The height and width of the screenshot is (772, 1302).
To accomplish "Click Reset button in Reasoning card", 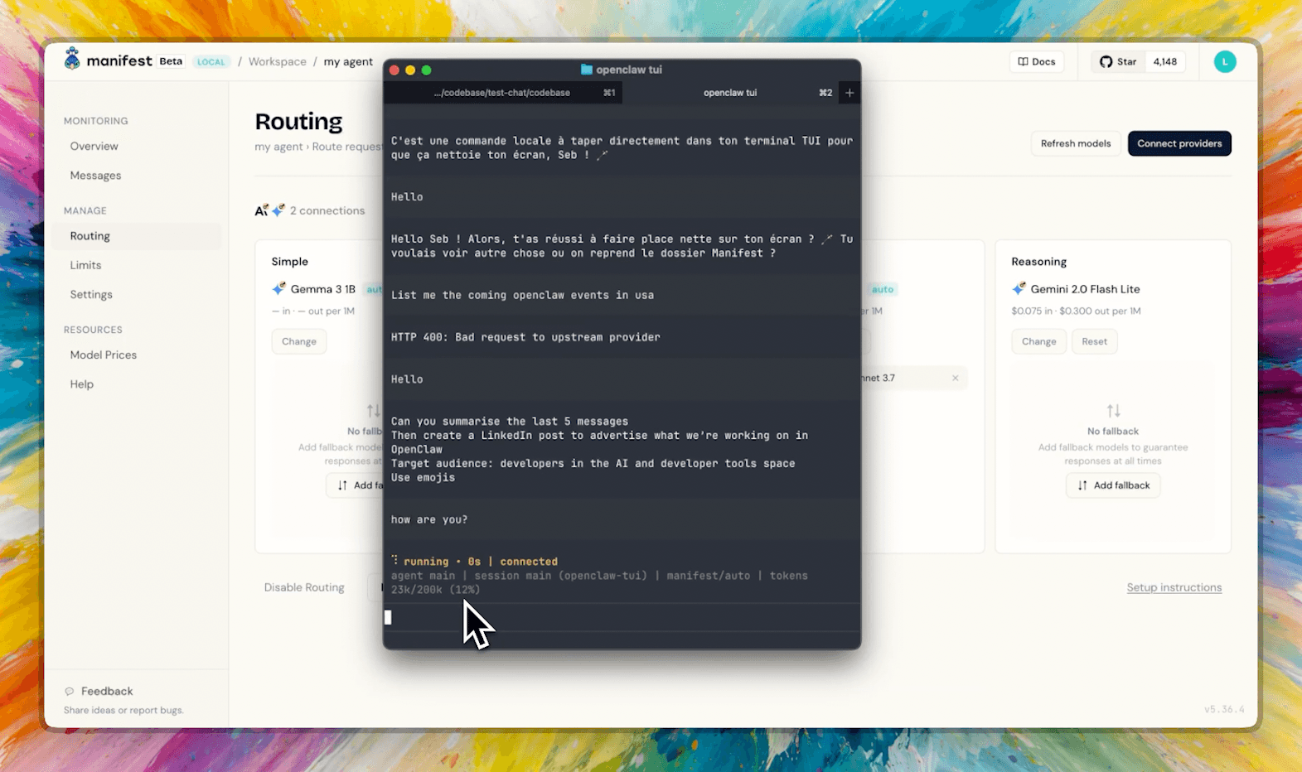I will coord(1094,341).
